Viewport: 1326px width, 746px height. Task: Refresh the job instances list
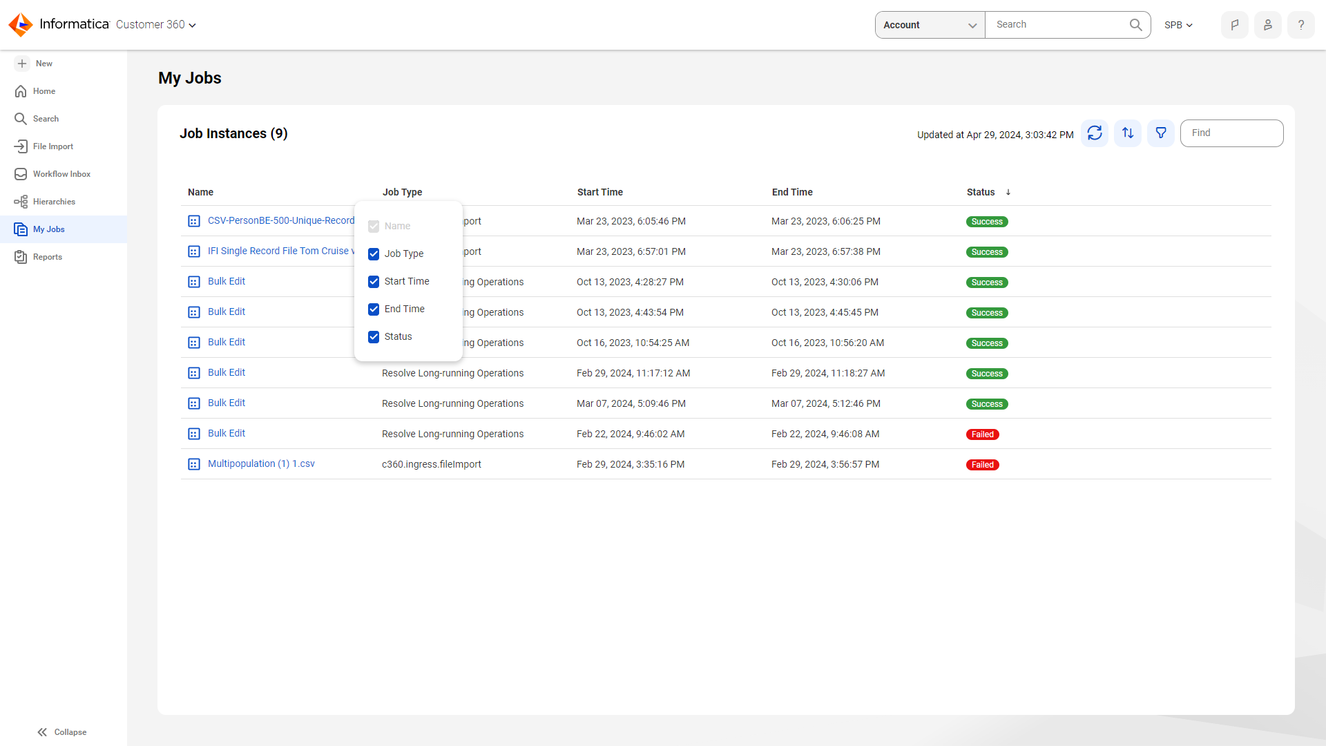pyautogui.click(x=1095, y=133)
